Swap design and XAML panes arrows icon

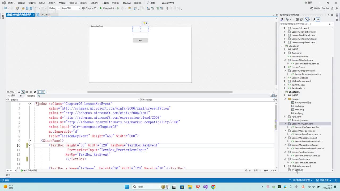[x=21, y=96]
